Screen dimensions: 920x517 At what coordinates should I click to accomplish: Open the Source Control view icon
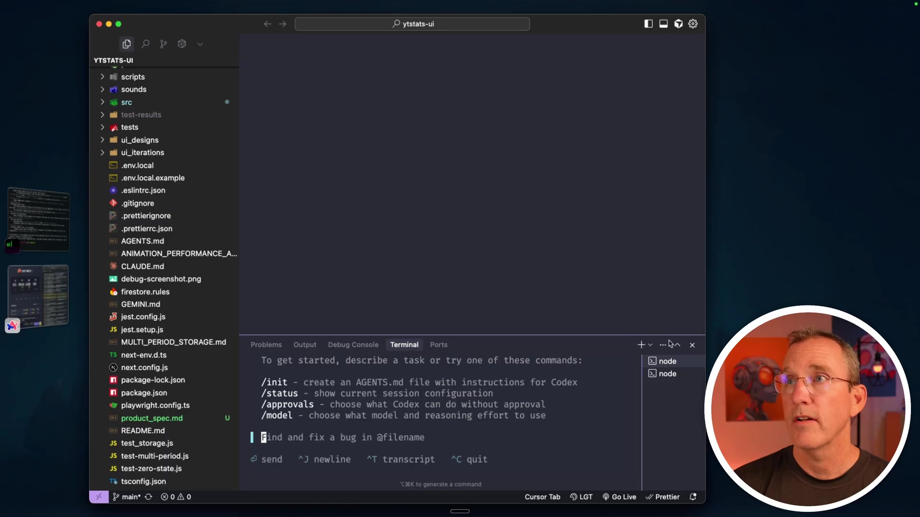pos(163,44)
